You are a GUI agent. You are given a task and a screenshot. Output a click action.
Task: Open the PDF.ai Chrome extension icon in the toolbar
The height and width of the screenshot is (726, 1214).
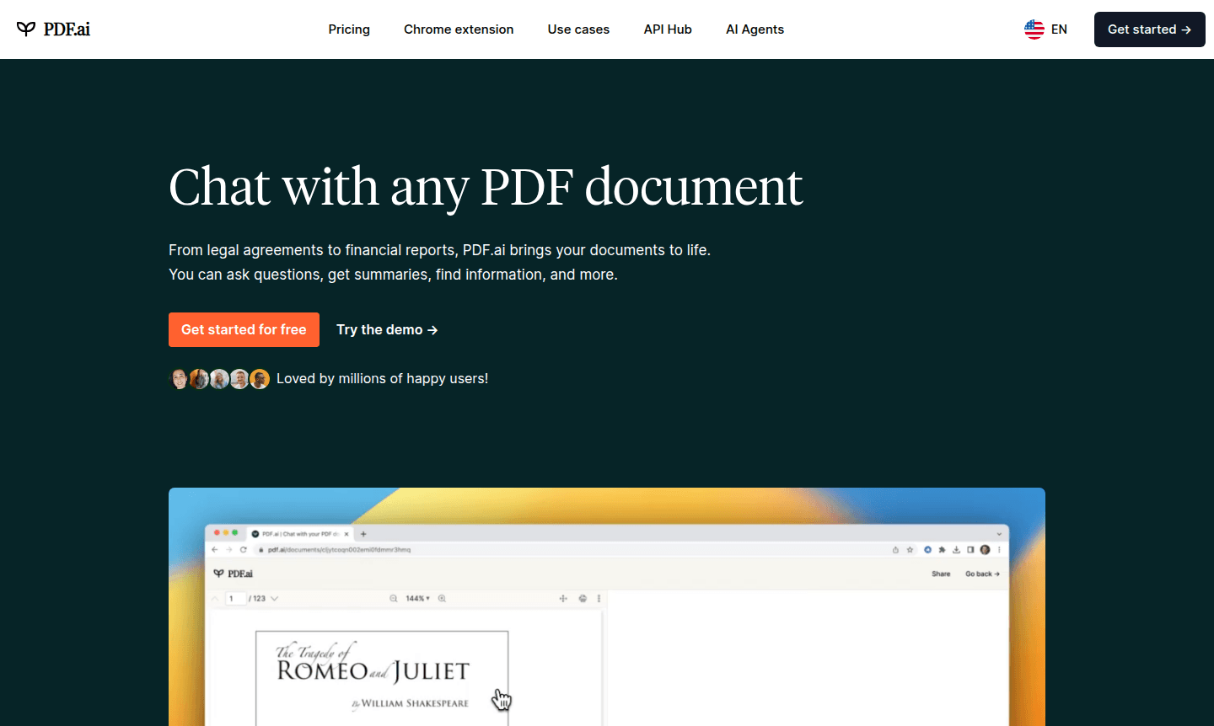coord(927,548)
